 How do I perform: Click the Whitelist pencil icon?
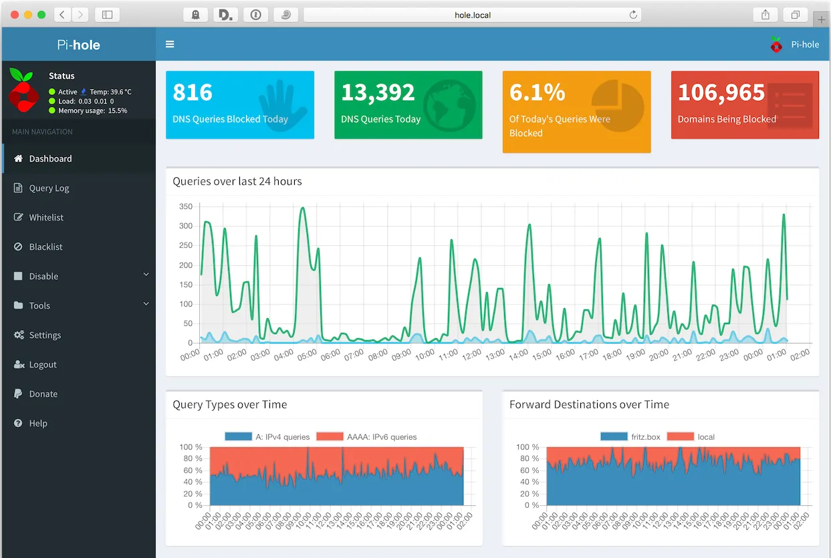[18, 217]
